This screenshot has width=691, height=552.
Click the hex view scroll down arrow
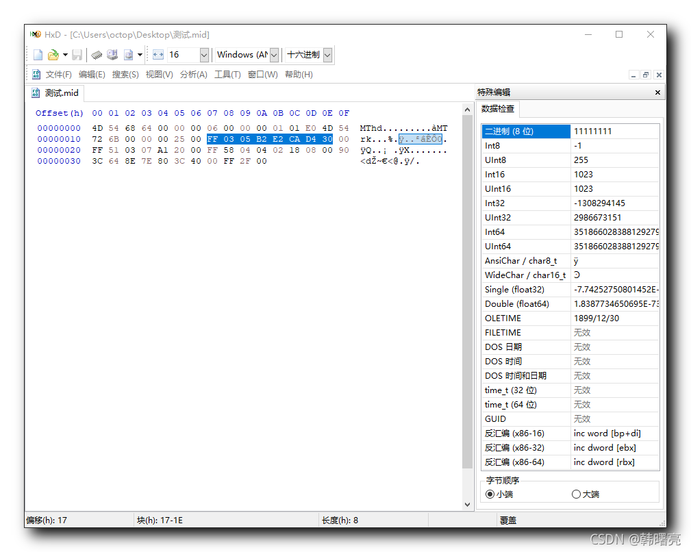[467, 505]
